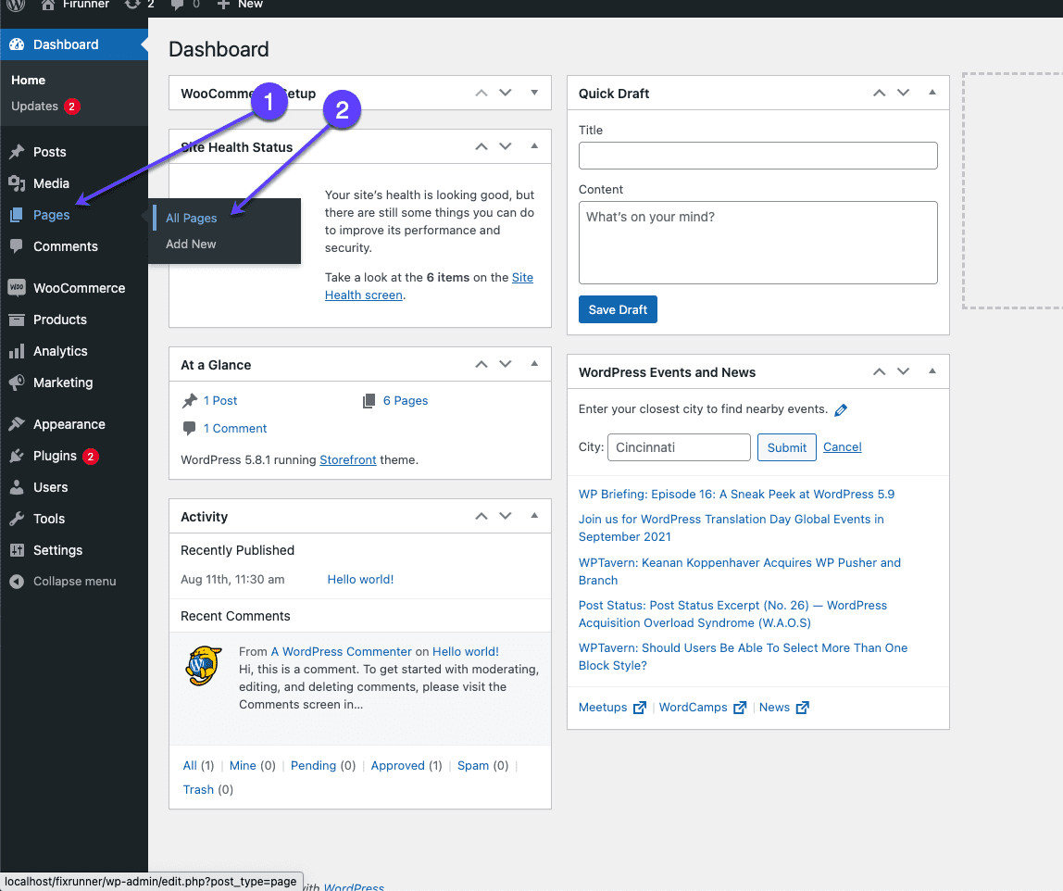Click the Quick Draft Title field
1063x891 pixels.
point(758,156)
